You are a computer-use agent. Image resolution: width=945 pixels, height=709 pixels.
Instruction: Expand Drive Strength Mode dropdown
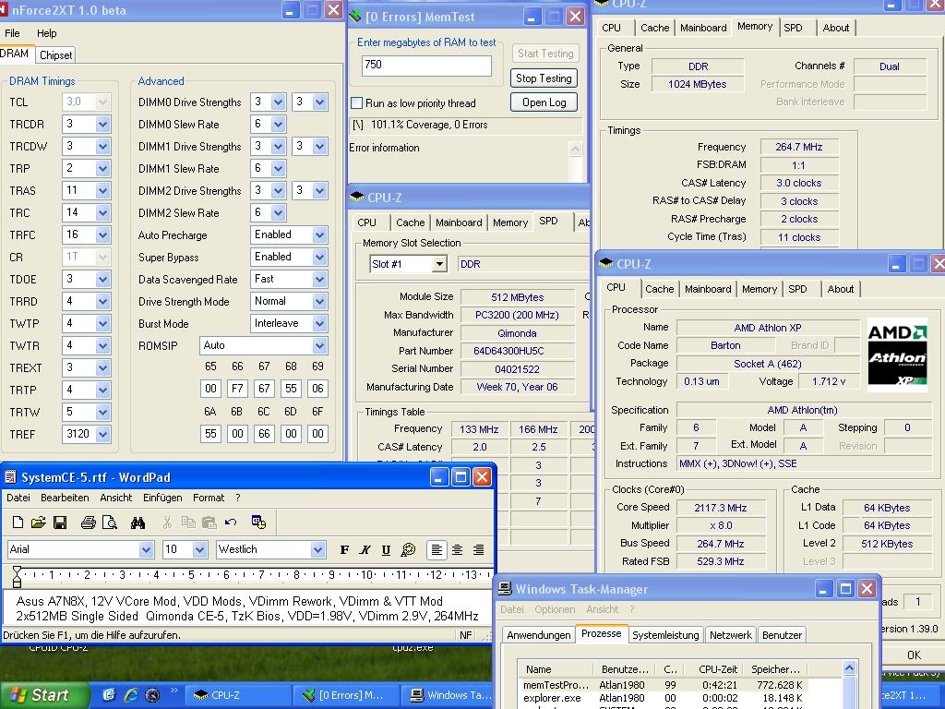319,302
